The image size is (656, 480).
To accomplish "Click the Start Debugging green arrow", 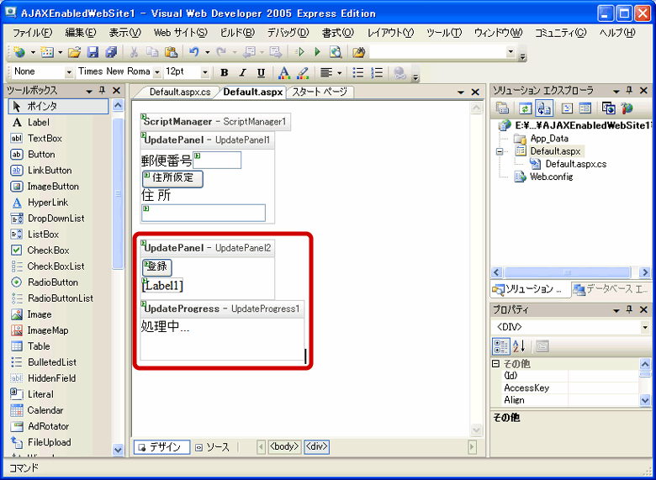I will 318,52.
